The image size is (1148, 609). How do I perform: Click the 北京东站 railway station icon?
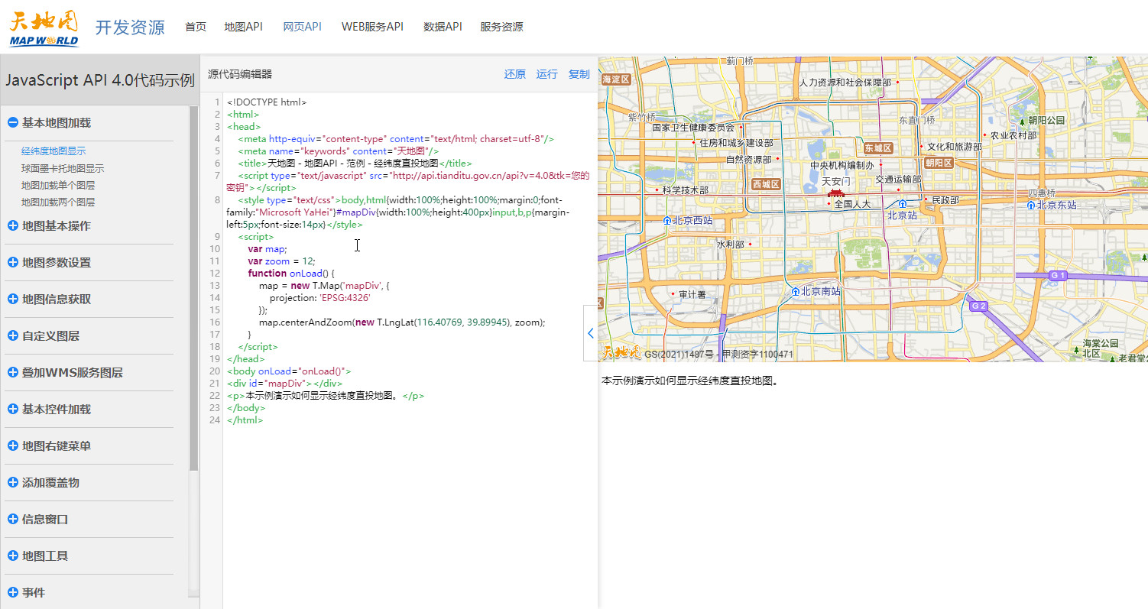1031,205
